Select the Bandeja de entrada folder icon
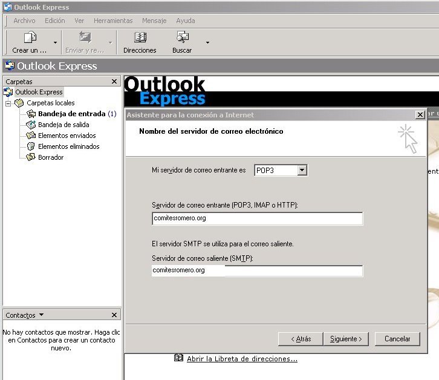The height and width of the screenshot is (380, 439). point(31,114)
